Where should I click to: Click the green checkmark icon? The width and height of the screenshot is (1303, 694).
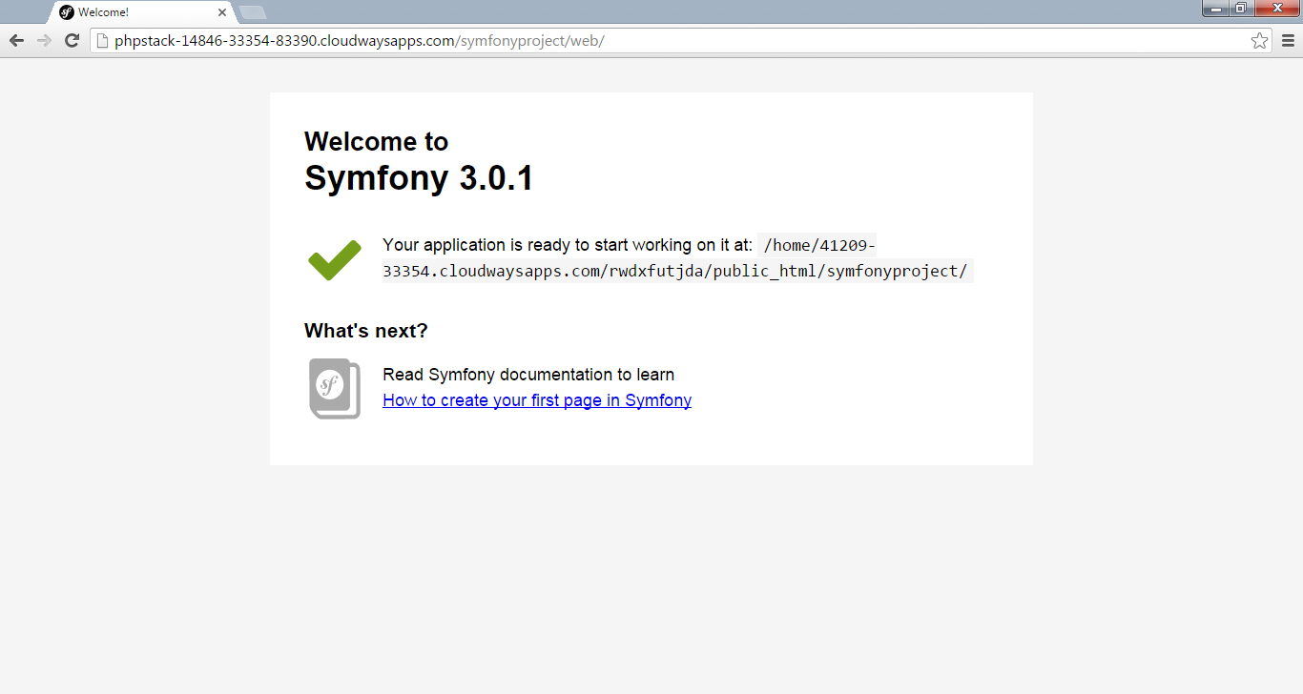coord(335,260)
